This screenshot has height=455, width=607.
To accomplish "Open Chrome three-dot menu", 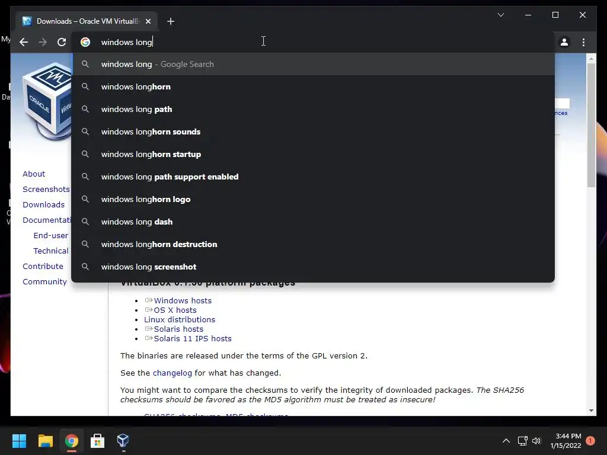I will click(x=583, y=42).
